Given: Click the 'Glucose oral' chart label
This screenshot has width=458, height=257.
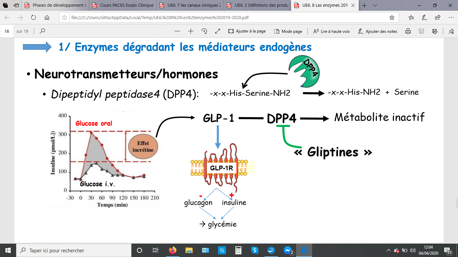Looking at the screenshot, I should [94, 123].
